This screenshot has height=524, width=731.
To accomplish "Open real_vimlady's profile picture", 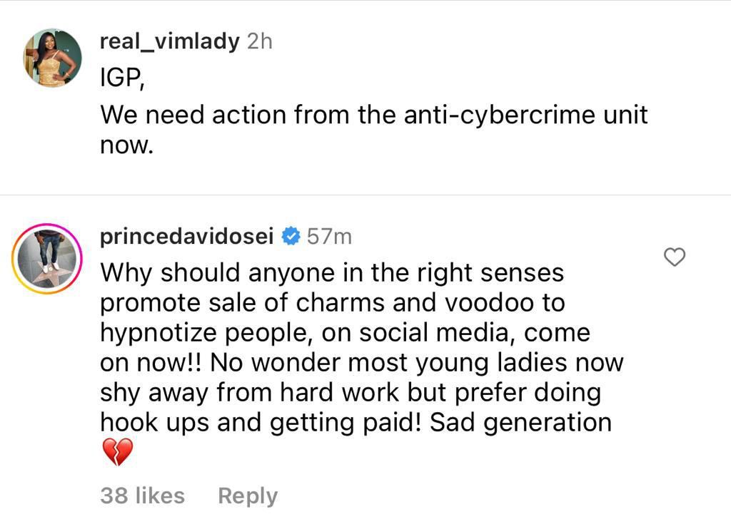I will pyautogui.click(x=53, y=58).
